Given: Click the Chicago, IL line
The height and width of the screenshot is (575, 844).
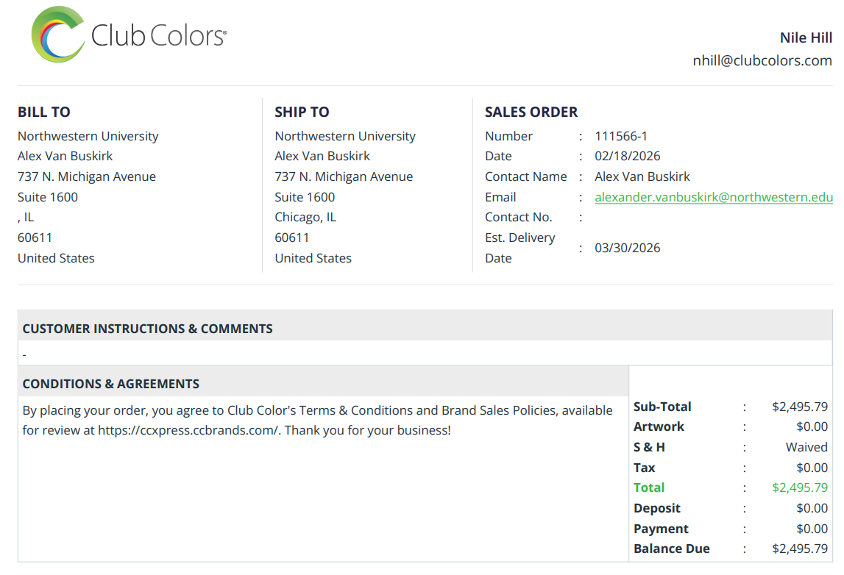Looking at the screenshot, I should [305, 218].
